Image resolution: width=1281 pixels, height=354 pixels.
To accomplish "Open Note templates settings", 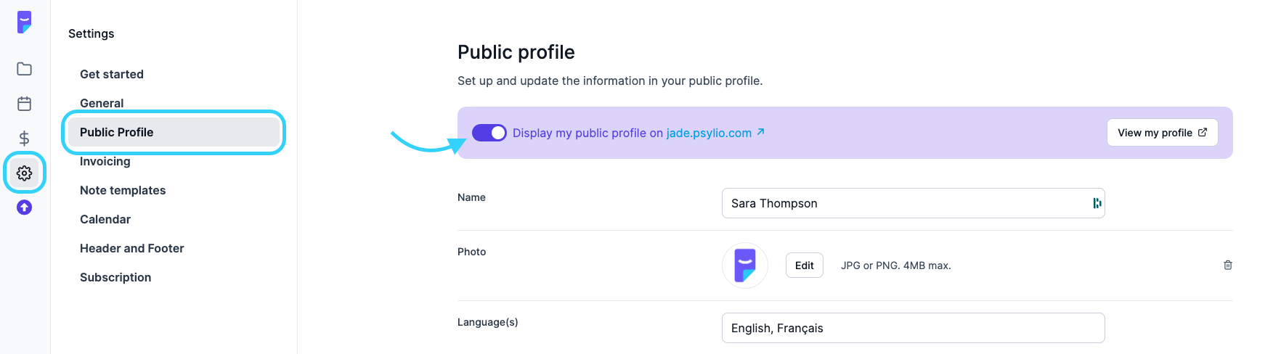I will pos(123,190).
